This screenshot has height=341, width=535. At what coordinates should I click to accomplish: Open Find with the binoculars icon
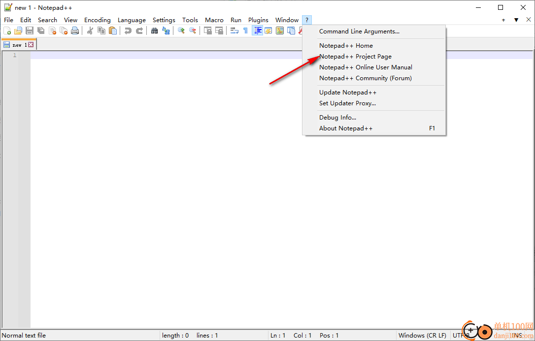155,31
